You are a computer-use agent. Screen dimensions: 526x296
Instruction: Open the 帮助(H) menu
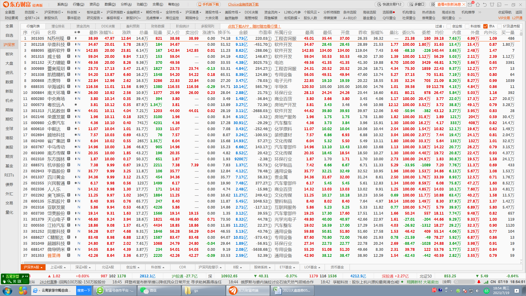pyautogui.click(x=174, y=4)
